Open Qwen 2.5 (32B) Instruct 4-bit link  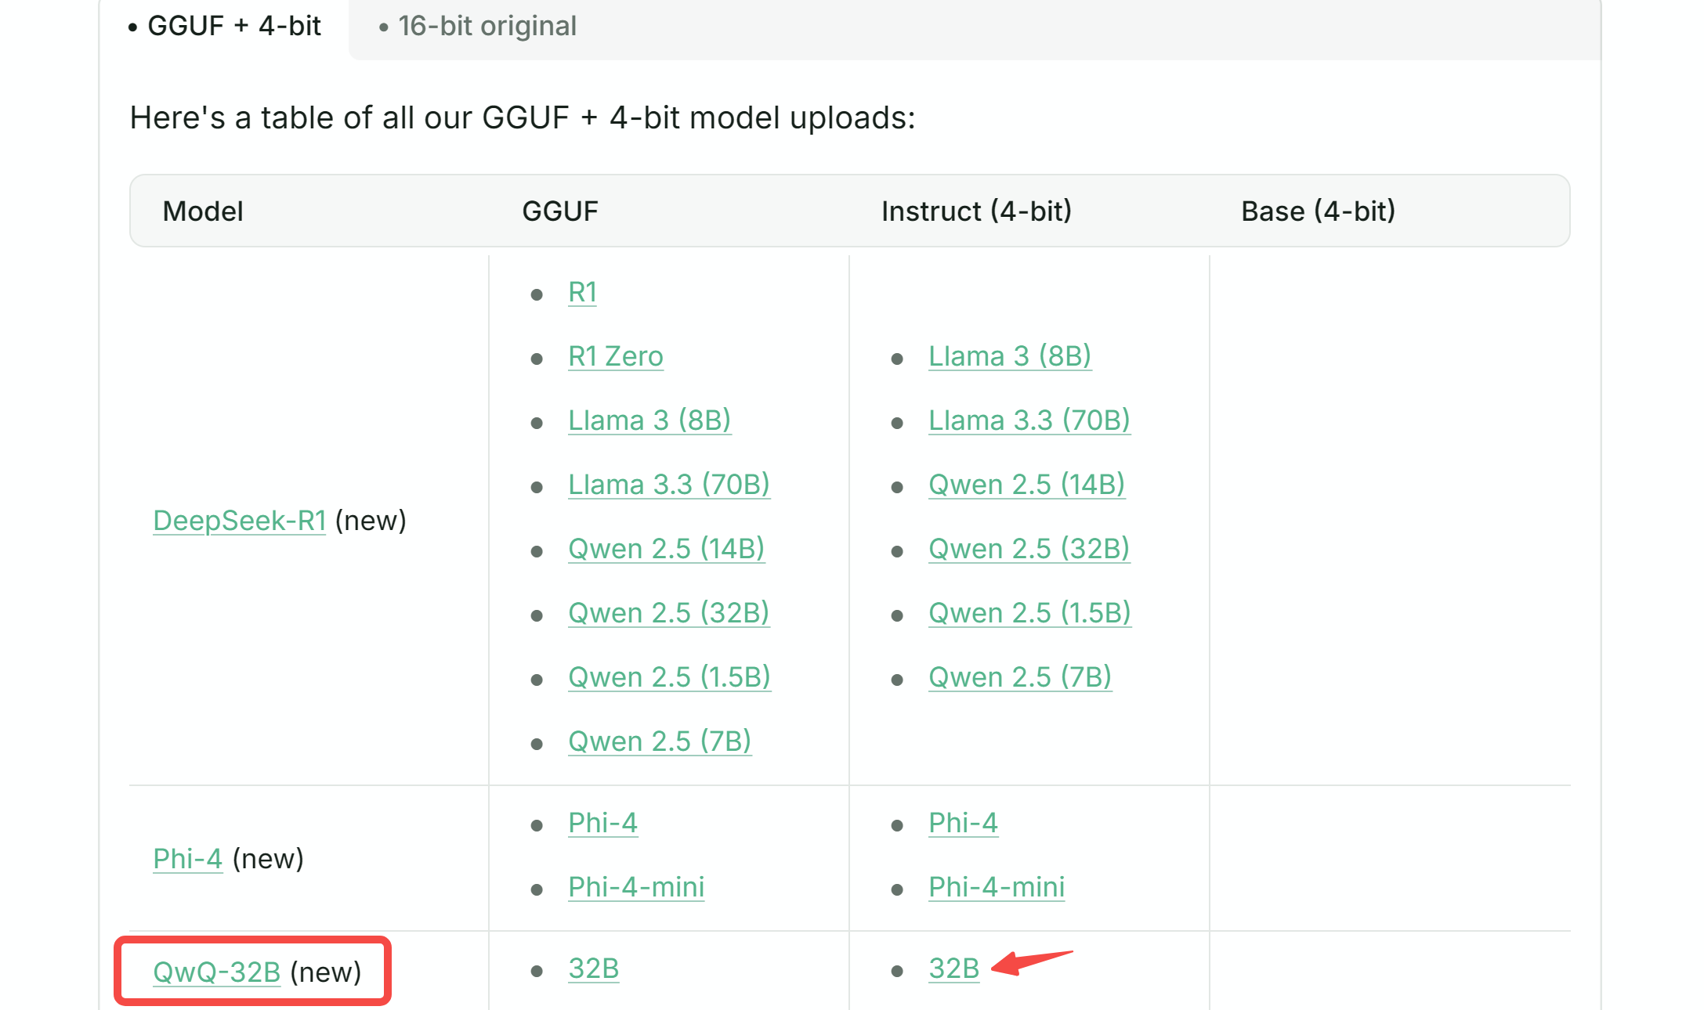tap(1029, 549)
